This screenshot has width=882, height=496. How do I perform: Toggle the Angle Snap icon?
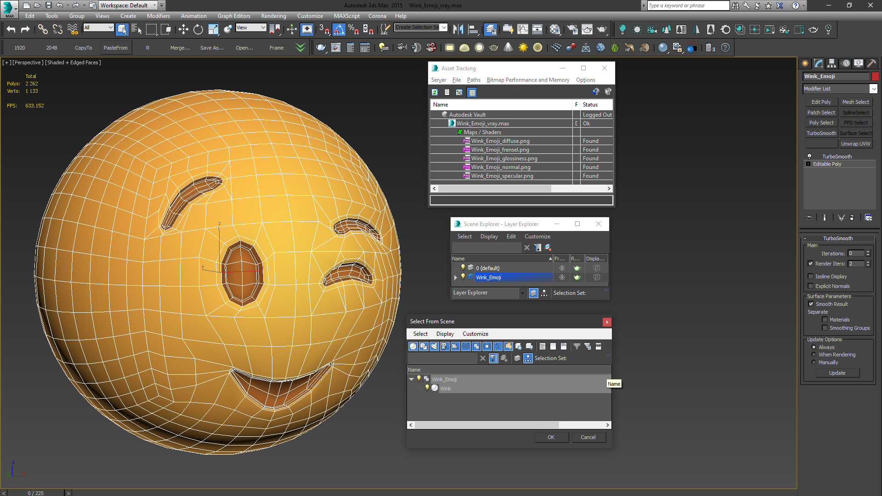pyautogui.click(x=339, y=29)
